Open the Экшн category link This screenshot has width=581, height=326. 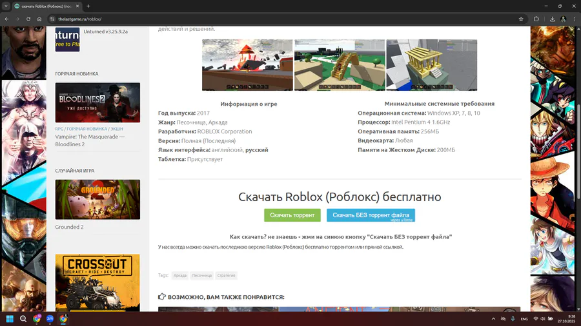coord(117,129)
